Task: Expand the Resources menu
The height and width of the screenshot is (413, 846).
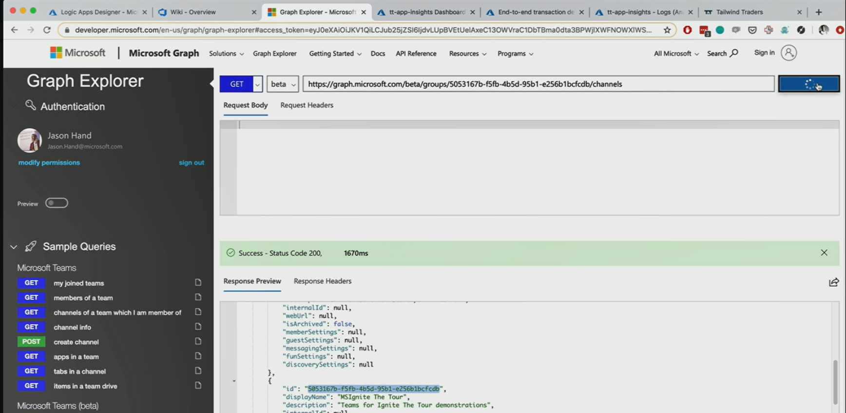Action: (x=467, y=54)
